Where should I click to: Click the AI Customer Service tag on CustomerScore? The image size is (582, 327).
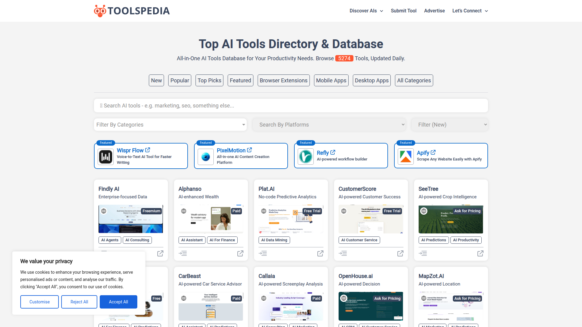click(359, 240)
